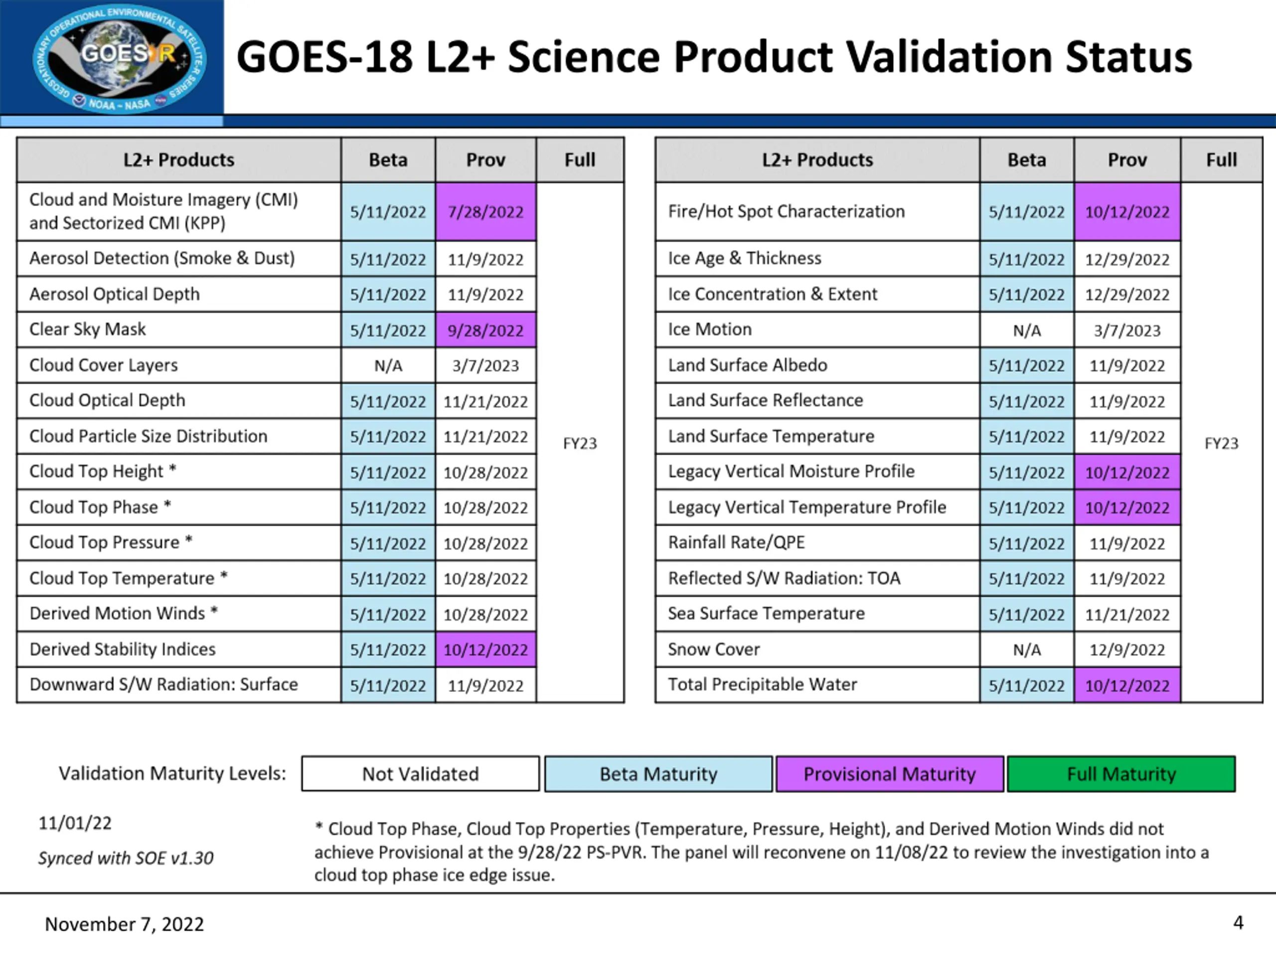The height and width of the screenshot is (957, 1276).
Task: Select the Provisional Maturity legend box
Action: click(x=890, y=774)
